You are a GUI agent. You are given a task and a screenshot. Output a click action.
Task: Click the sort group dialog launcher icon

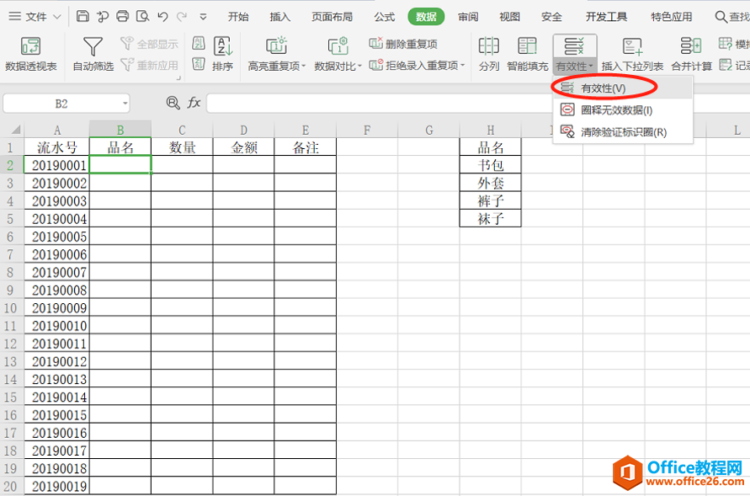tap(178, 77)
